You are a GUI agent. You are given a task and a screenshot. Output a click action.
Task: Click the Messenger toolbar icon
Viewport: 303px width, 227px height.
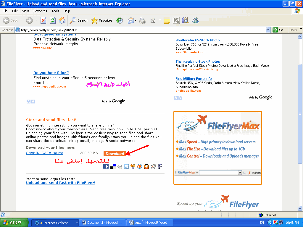(195, 20)
